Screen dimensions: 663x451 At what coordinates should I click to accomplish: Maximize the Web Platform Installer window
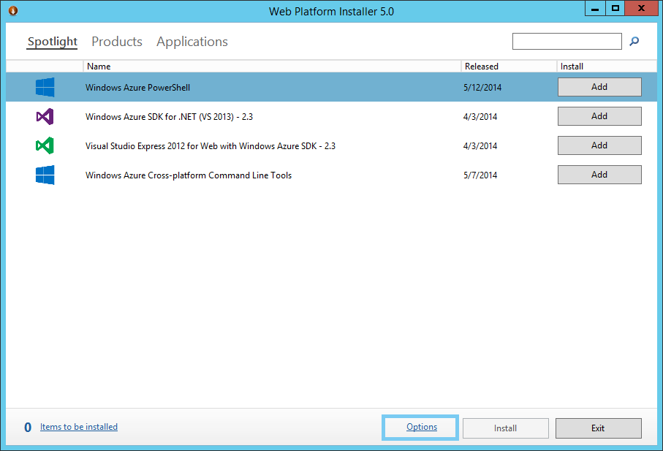[615, 9]
